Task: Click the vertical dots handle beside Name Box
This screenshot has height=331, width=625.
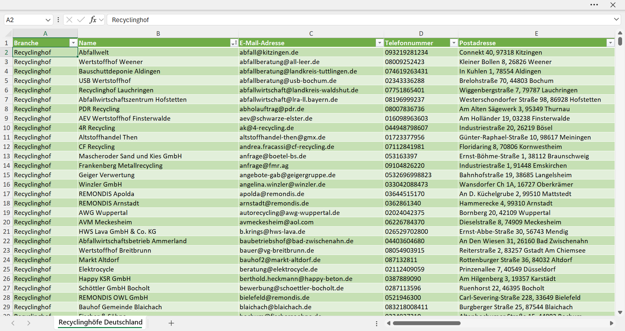Action: (58, 20)
